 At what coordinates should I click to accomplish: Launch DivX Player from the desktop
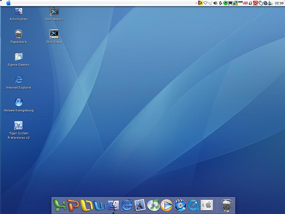pyautogui.click(x=54, y=34)
